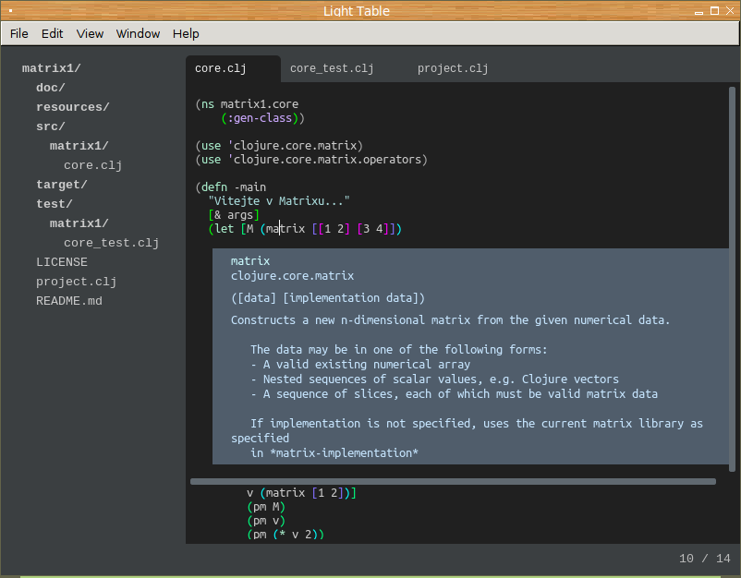Viewport: 741px width, 578px height.
Task: Open the Edit menu
Action: [53, 33]
